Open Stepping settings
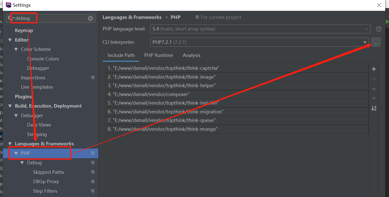The height and width of the screenshot is (197, 389). pos(37,134)
